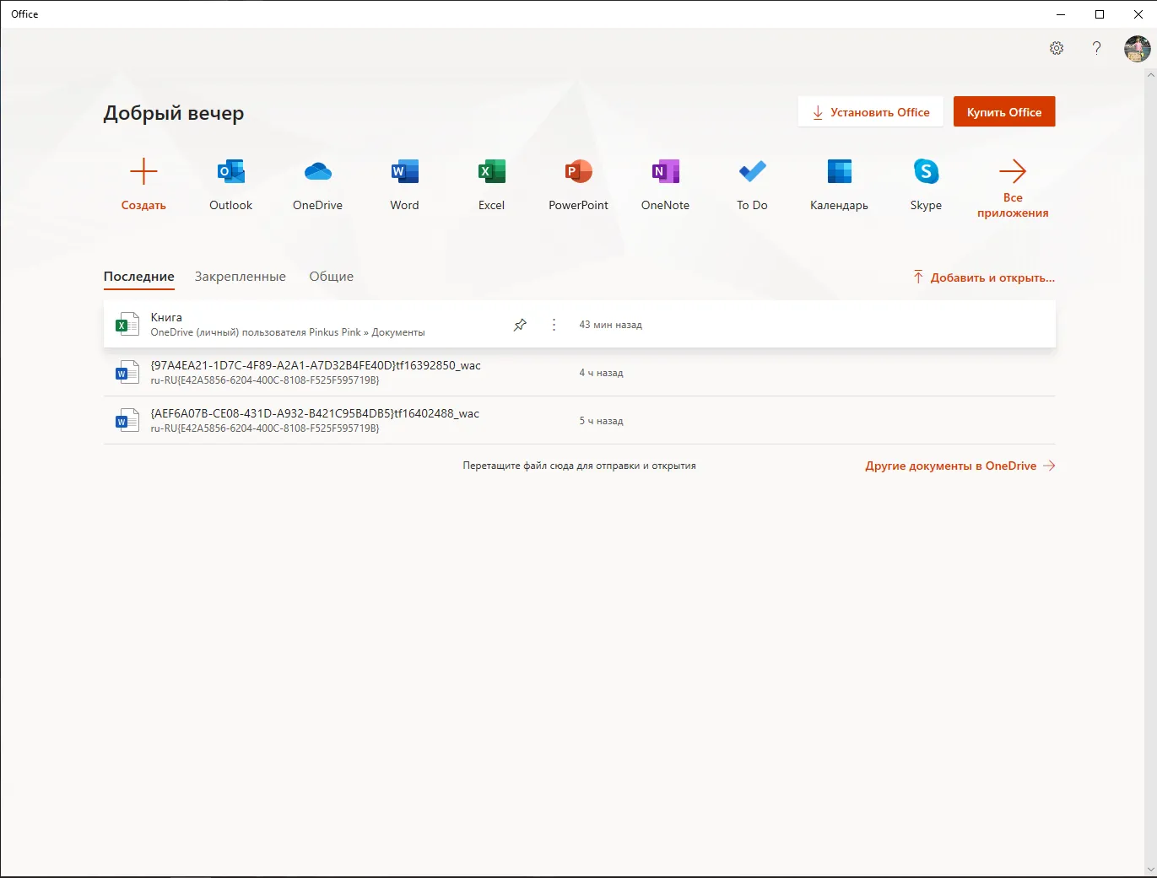
Task: Open the Outlook app icon
Action: click(x=230, y=172)
